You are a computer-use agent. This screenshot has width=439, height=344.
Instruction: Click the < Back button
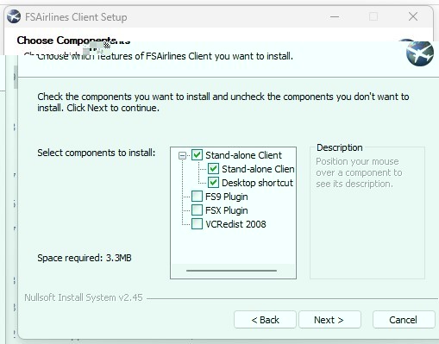[x=265, y=320]
